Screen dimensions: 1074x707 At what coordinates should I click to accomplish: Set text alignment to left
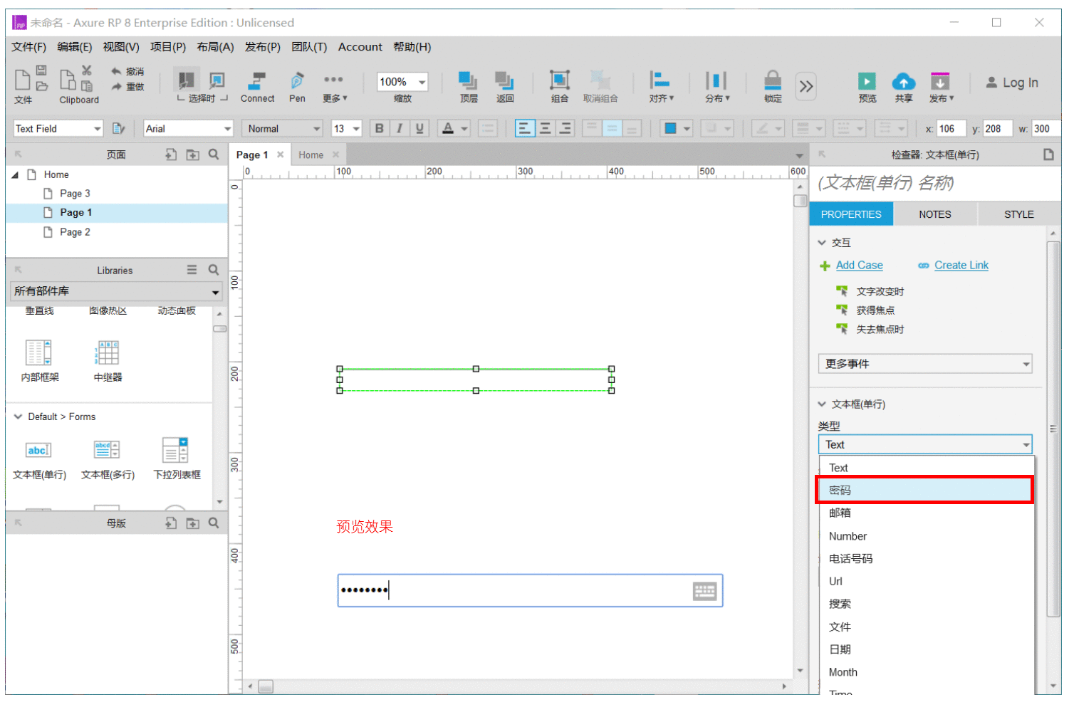(525, 128)
